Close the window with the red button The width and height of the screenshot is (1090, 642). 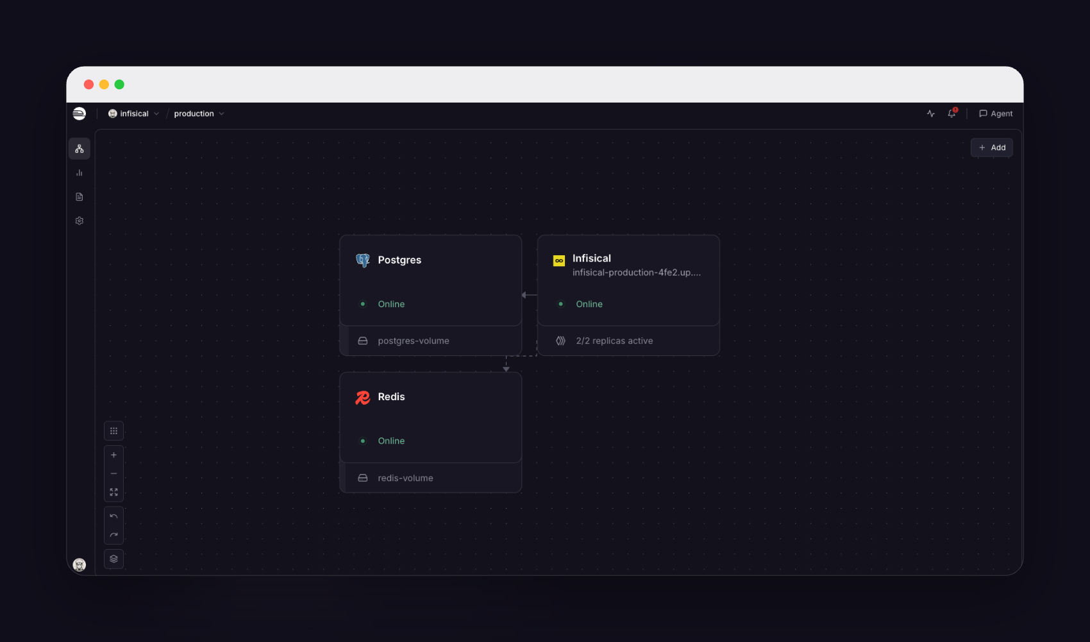(x=88, y=85)
